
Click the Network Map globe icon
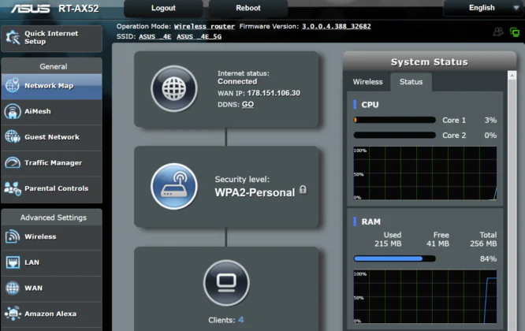coord(13,85)
